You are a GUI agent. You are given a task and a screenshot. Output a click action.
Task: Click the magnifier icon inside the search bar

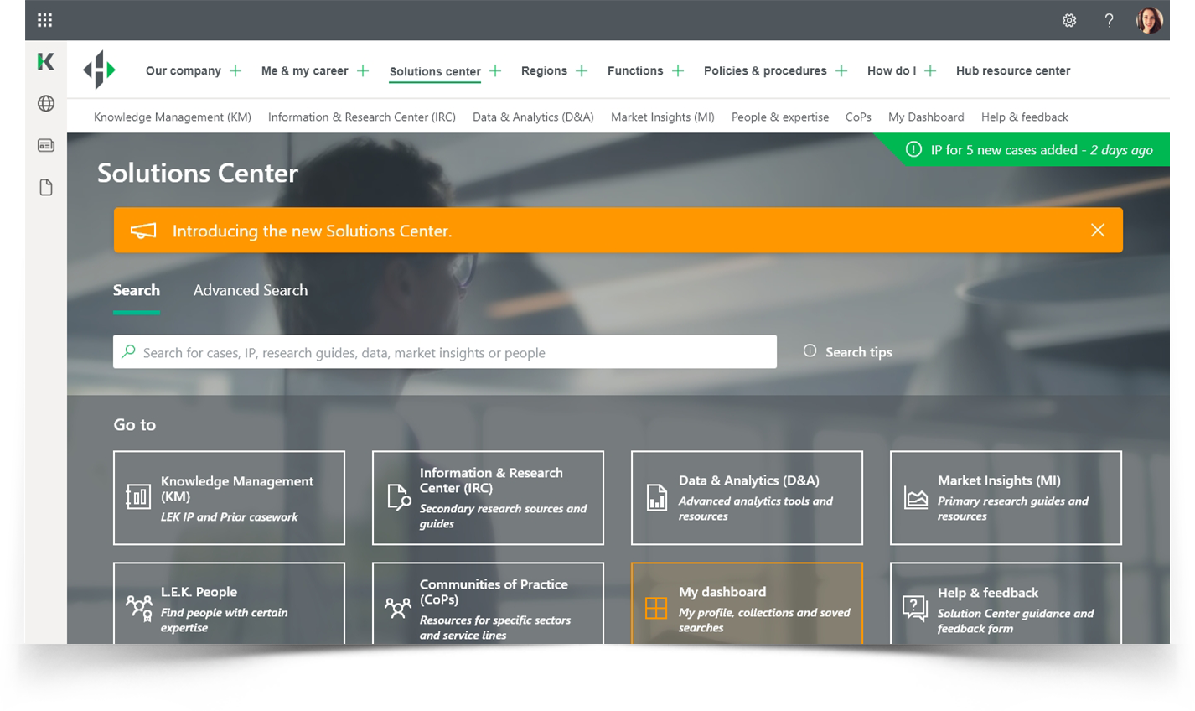[128, 351]
